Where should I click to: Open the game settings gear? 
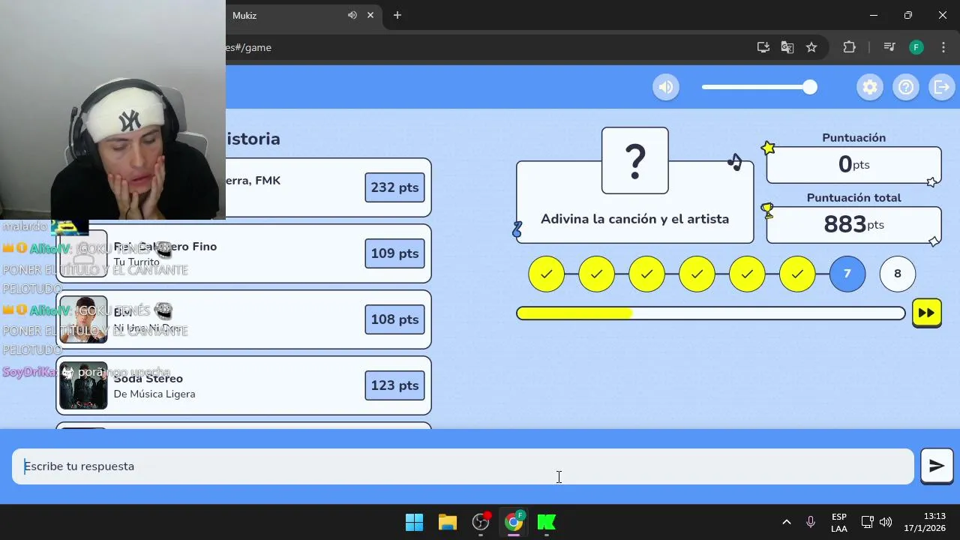click(x=870, y=87)
